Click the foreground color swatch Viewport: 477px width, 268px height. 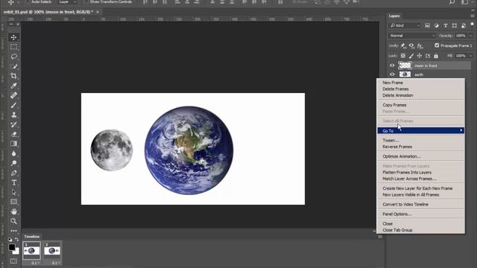pyautogui.click(x=12, y=247)
